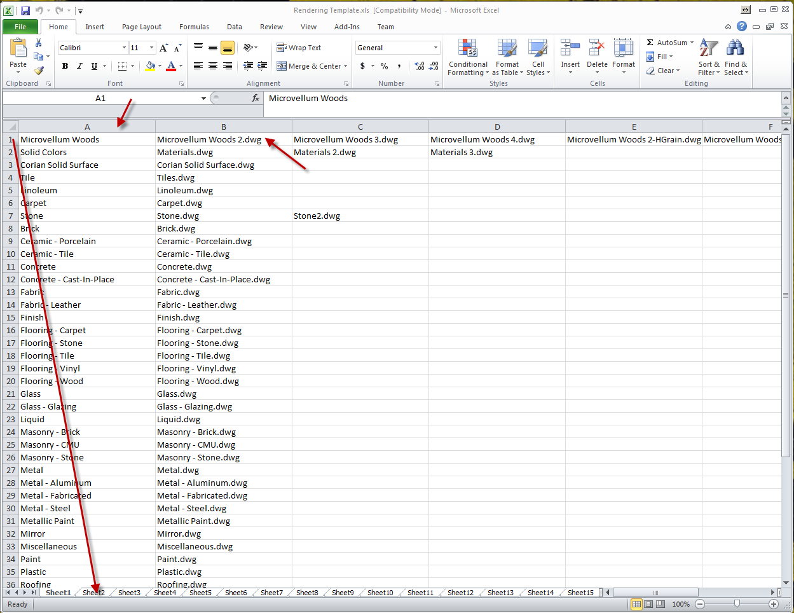Switch to the Formulas tab
Image resolution: width=794 pixels, height=613 pixels.
194,27
